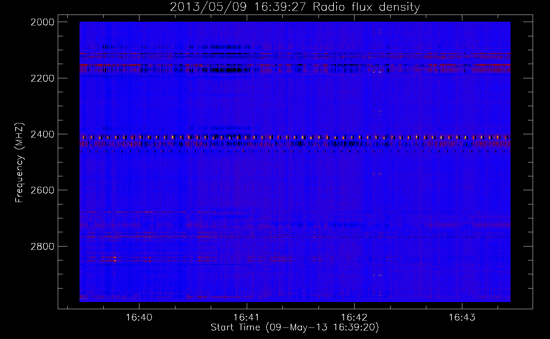The width and height of the screenshot is (550, 339).
Task: Click the 16:42 time tick label
Action: click(355, 318)
